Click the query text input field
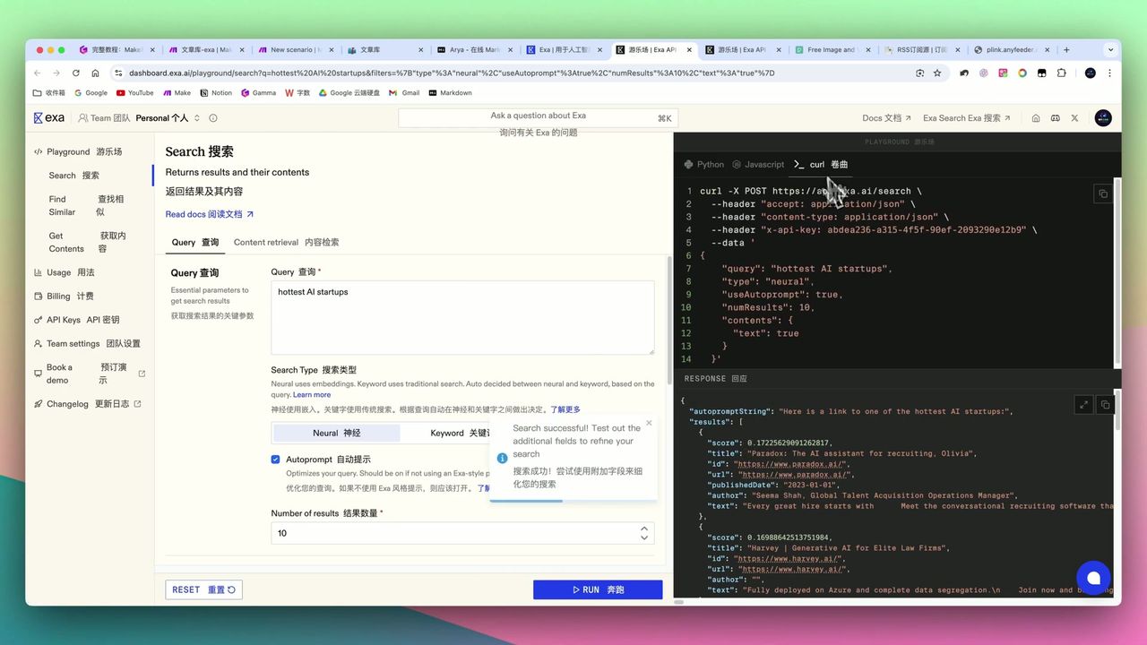 coord(462,317)
